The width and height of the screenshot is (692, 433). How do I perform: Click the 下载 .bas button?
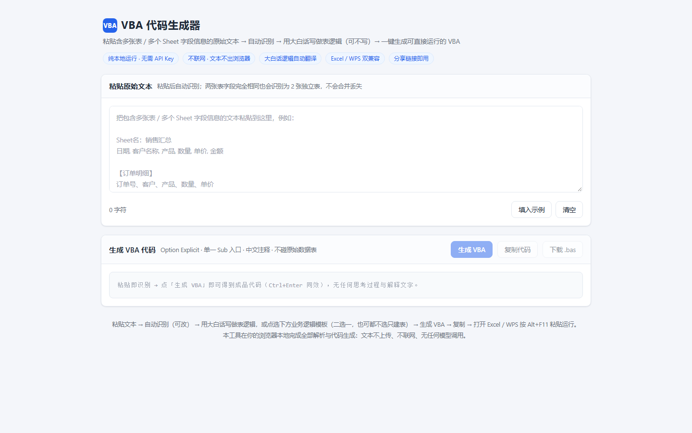click(563, 250)
